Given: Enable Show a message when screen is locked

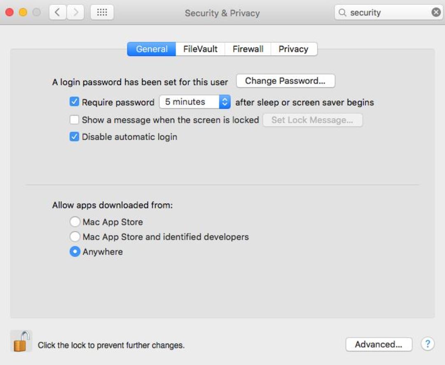Looking at the screenshot, I should 74,119.
